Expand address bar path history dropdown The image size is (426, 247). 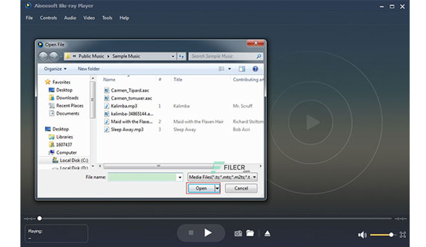pyautogui.click(x=173, y=56)
